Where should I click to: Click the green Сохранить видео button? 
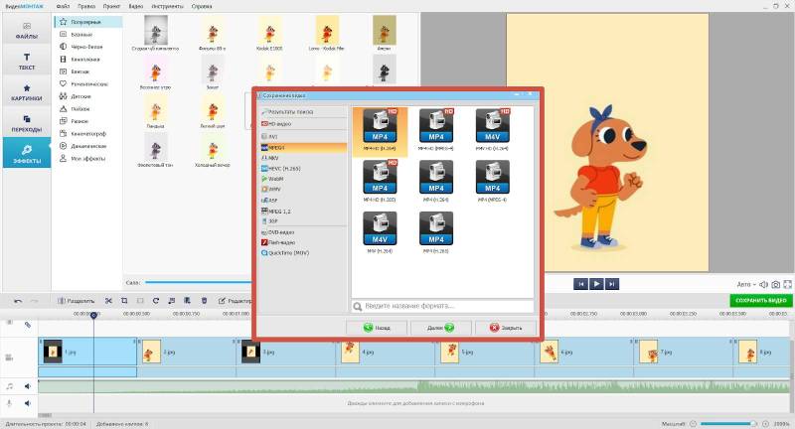pos(760,300)
